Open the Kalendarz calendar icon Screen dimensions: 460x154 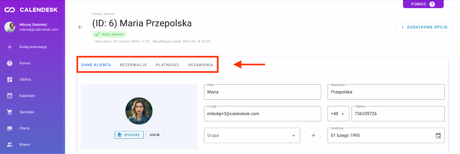9,96
